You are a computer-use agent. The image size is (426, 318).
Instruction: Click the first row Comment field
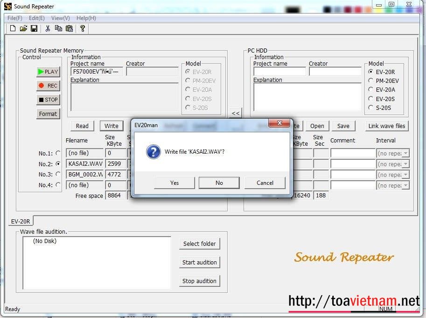(353, 154)
